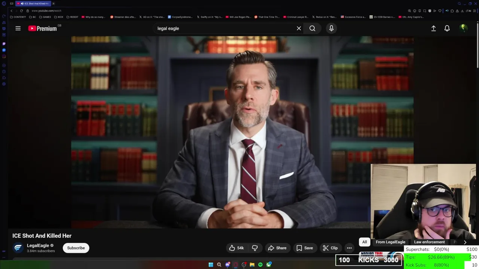Open the easy setup menu icon in the toolbar

coord(475,11)
